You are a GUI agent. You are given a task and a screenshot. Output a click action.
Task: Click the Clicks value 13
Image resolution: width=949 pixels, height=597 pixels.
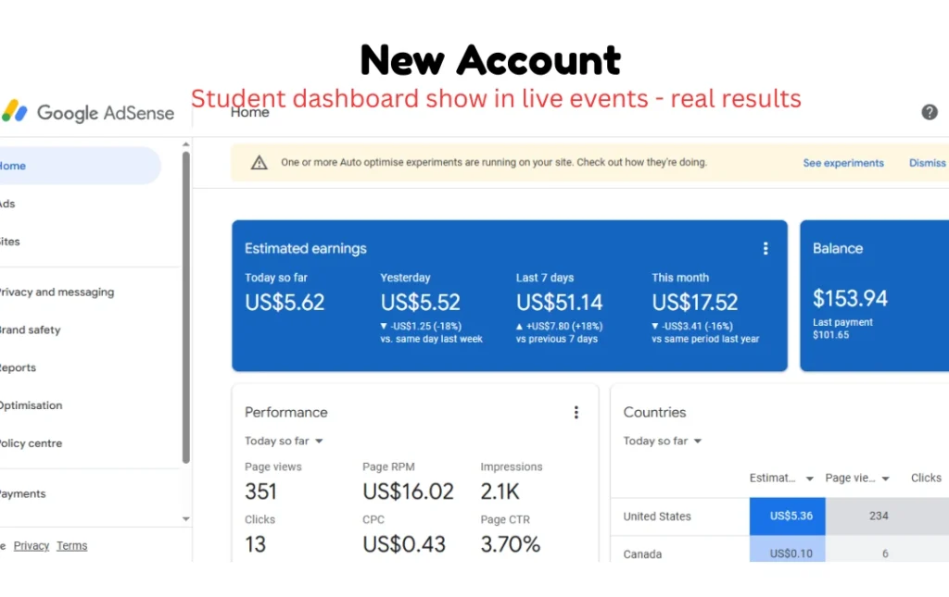click(x=256, y=544)
